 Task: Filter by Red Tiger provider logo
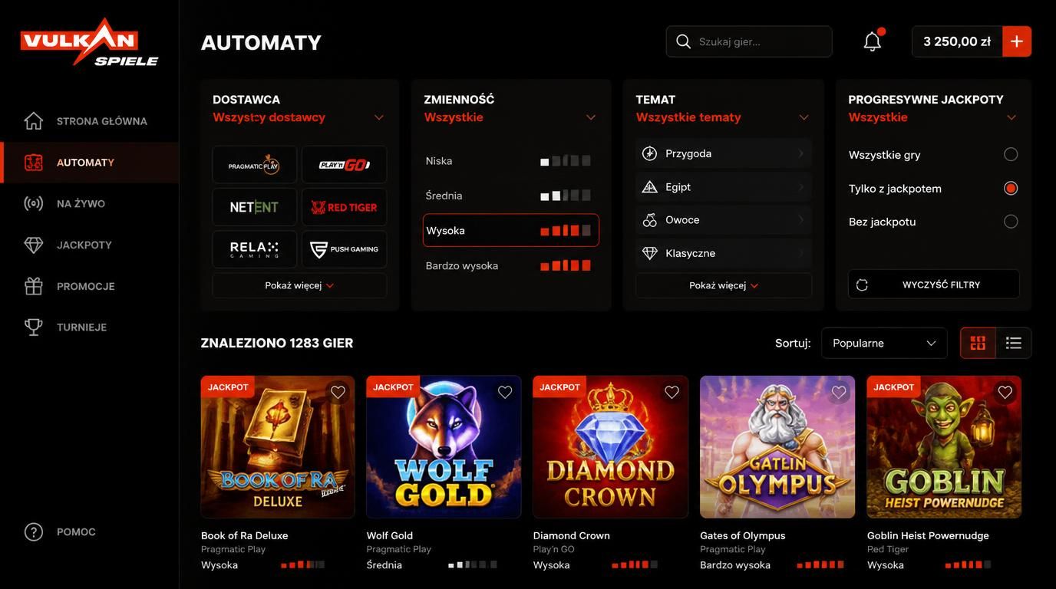click(345, 207)
